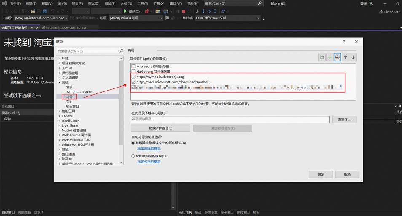This screenshot has height=216, width=402.
Task: Click the blue Save All icon in toolbar
Action: [x=45, y=11]
